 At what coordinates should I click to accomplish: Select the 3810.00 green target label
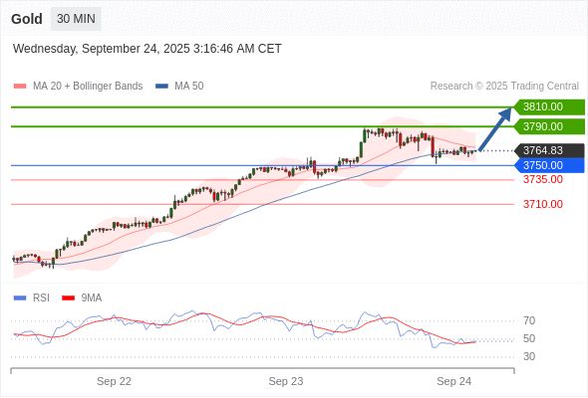[549, 107]
